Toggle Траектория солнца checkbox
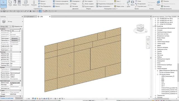Image resolution: width=179 pixels, height=101 pixels. point(11,50)
